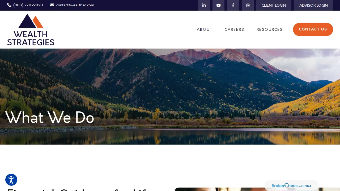Open the LinkedIn social icon
The width and height of the screenshot is (340, 191).
204,5
